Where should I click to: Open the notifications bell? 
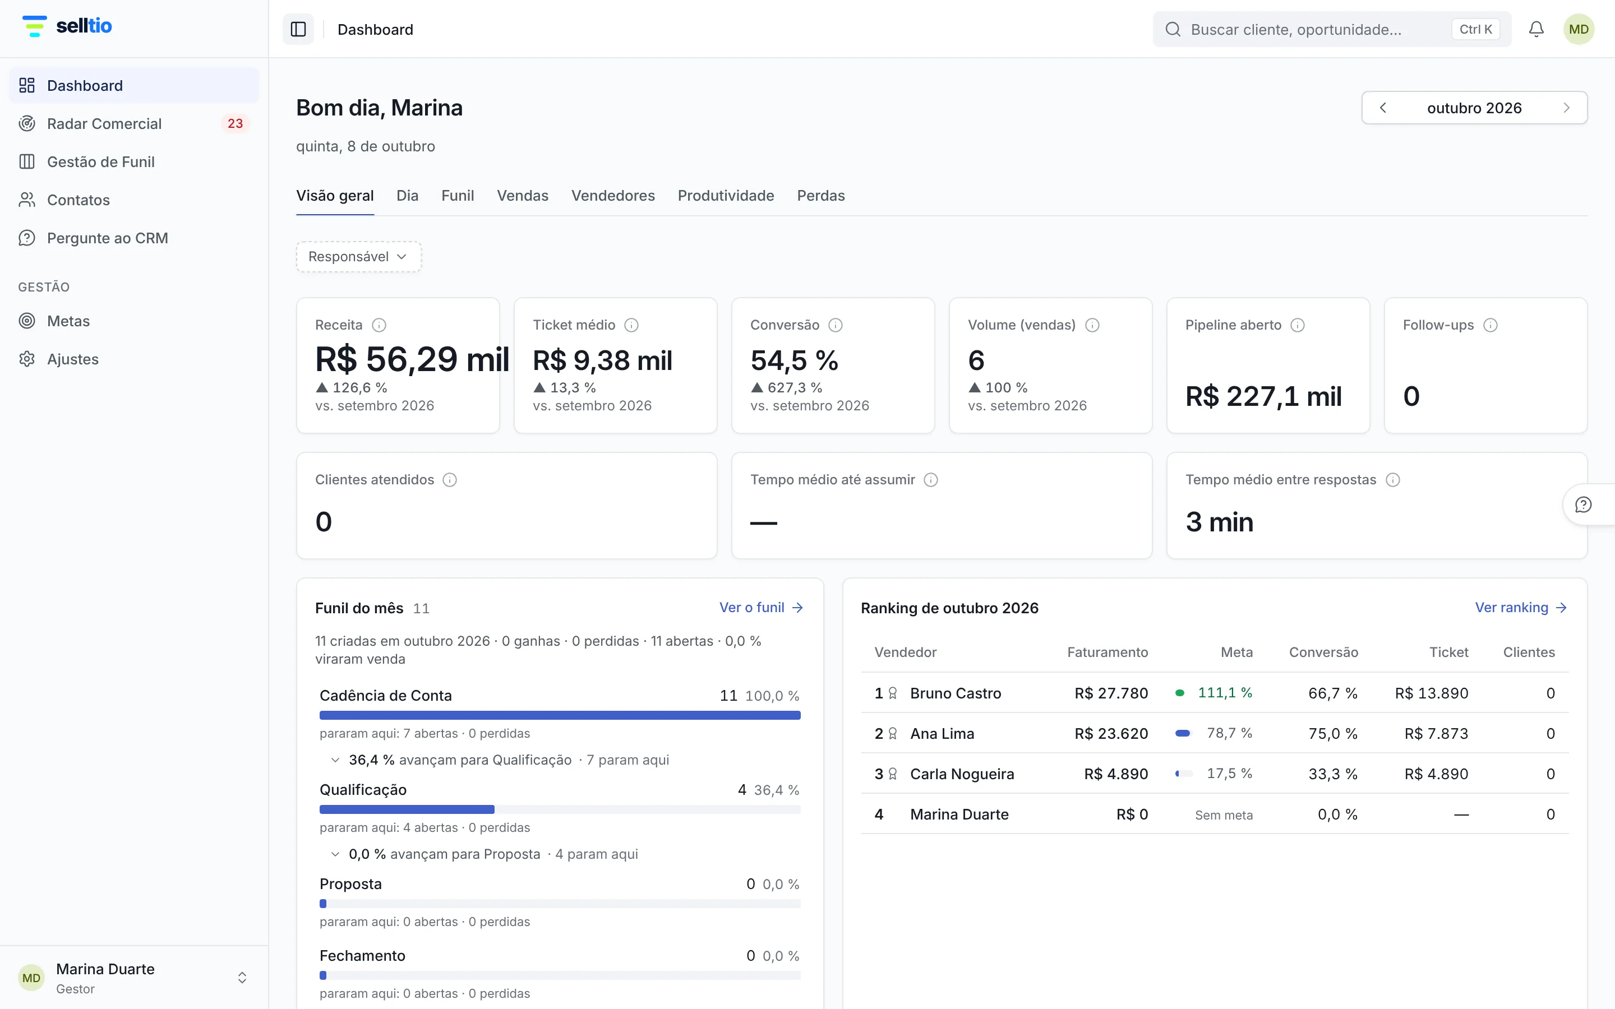pos(1536,29)
